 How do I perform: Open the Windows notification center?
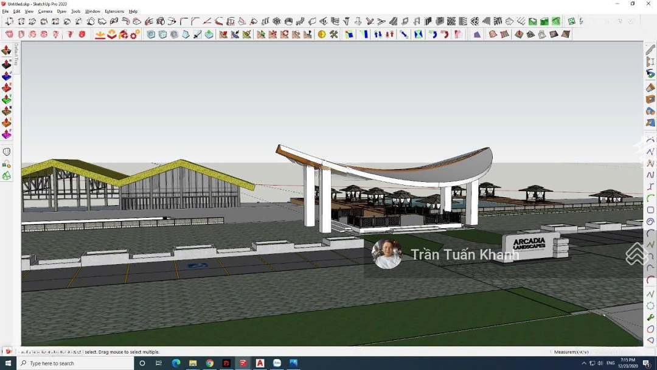[x=647, y=363]
